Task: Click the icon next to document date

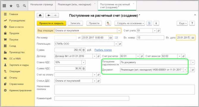Action: coord(116,38)
